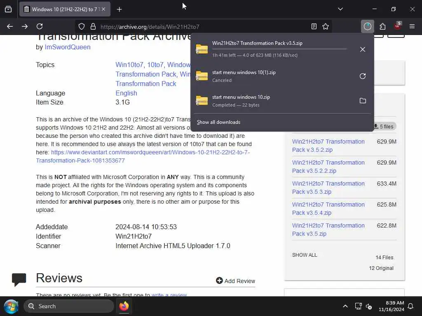Open tracking protection shield icon
Screen dimensions: 422x316
pyautogui.click(x=82, y=27)
